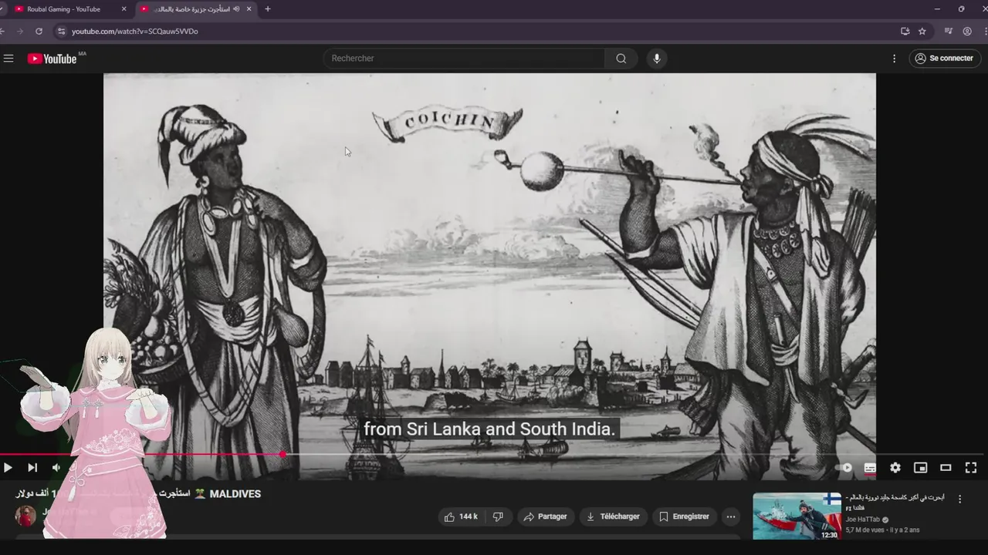
Task: Click the Se connecter sign-in button
Action: (945, 59)
